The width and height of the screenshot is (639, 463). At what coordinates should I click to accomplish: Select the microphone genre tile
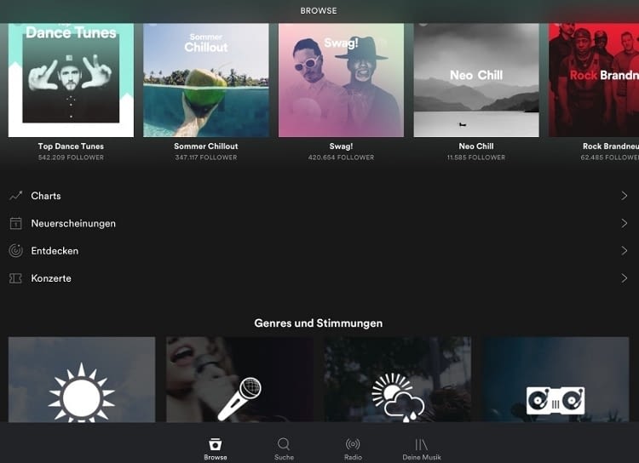tap(239, 379)
